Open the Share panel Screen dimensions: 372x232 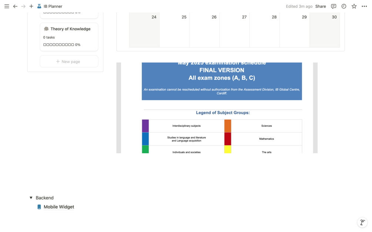[320, 6]
